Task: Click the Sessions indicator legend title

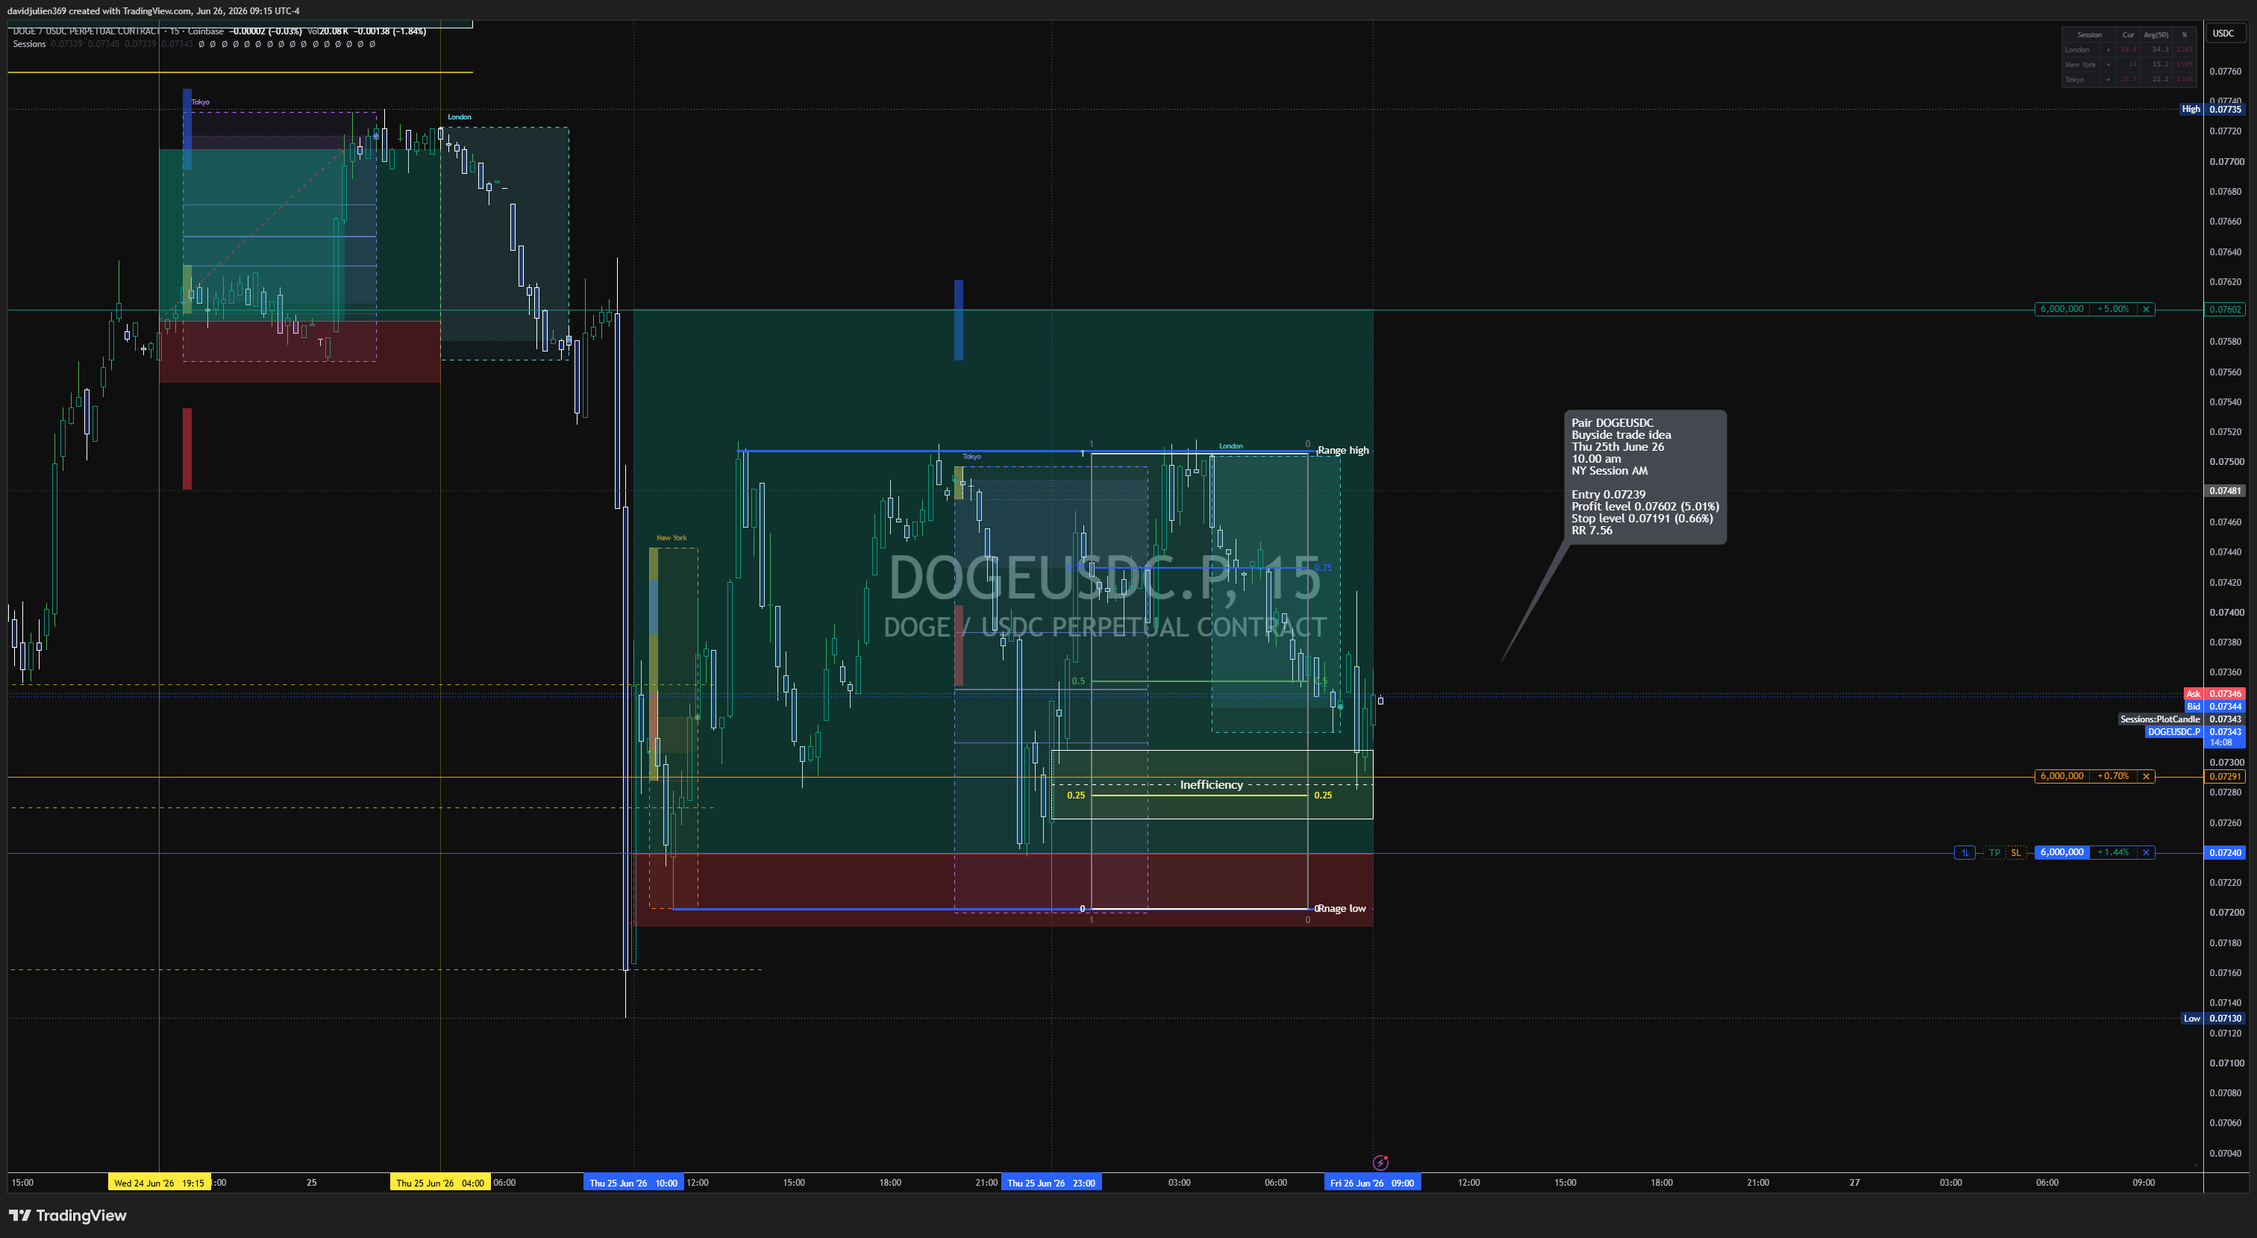Action: coord(29,44)
